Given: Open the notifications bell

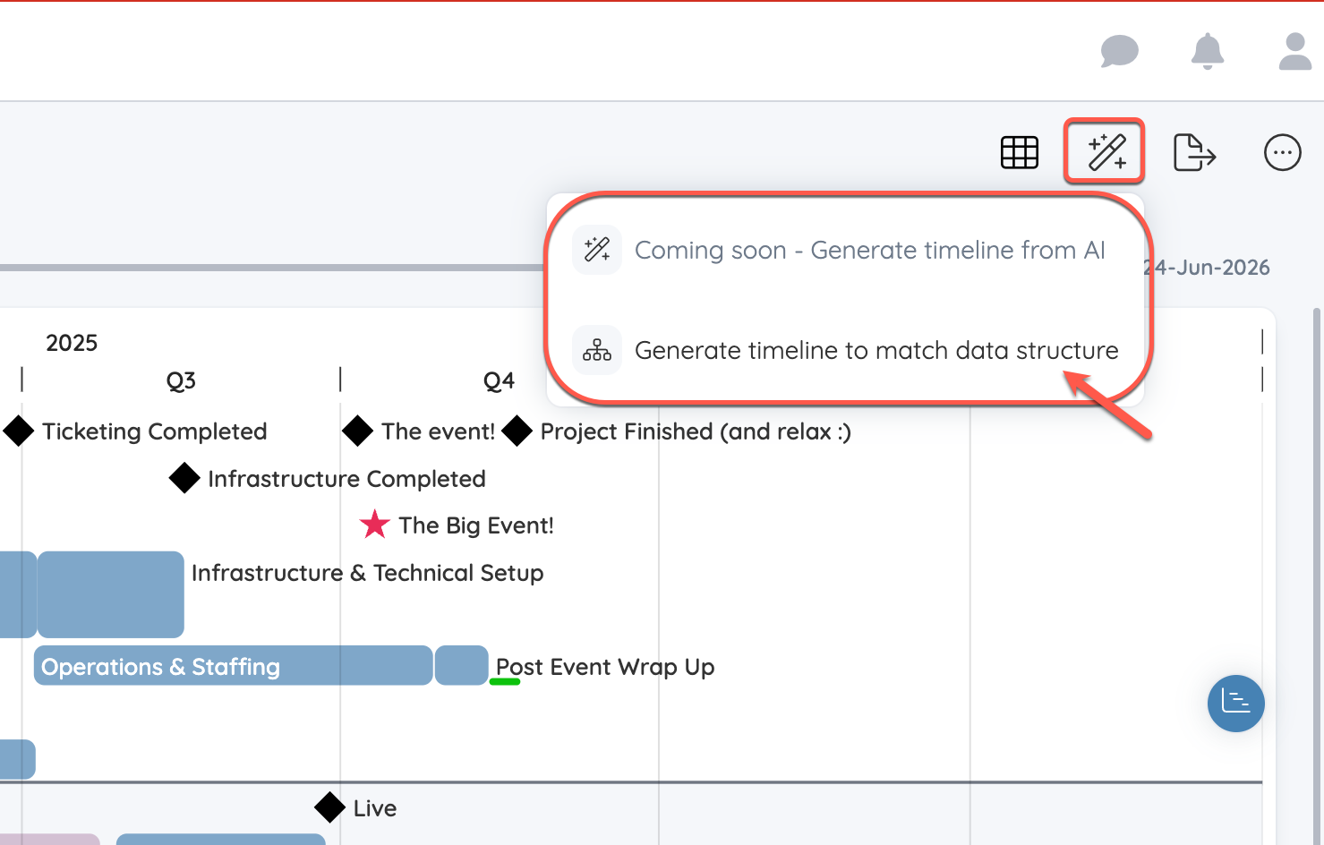Looking at the screenshot, I should 1207,51.
